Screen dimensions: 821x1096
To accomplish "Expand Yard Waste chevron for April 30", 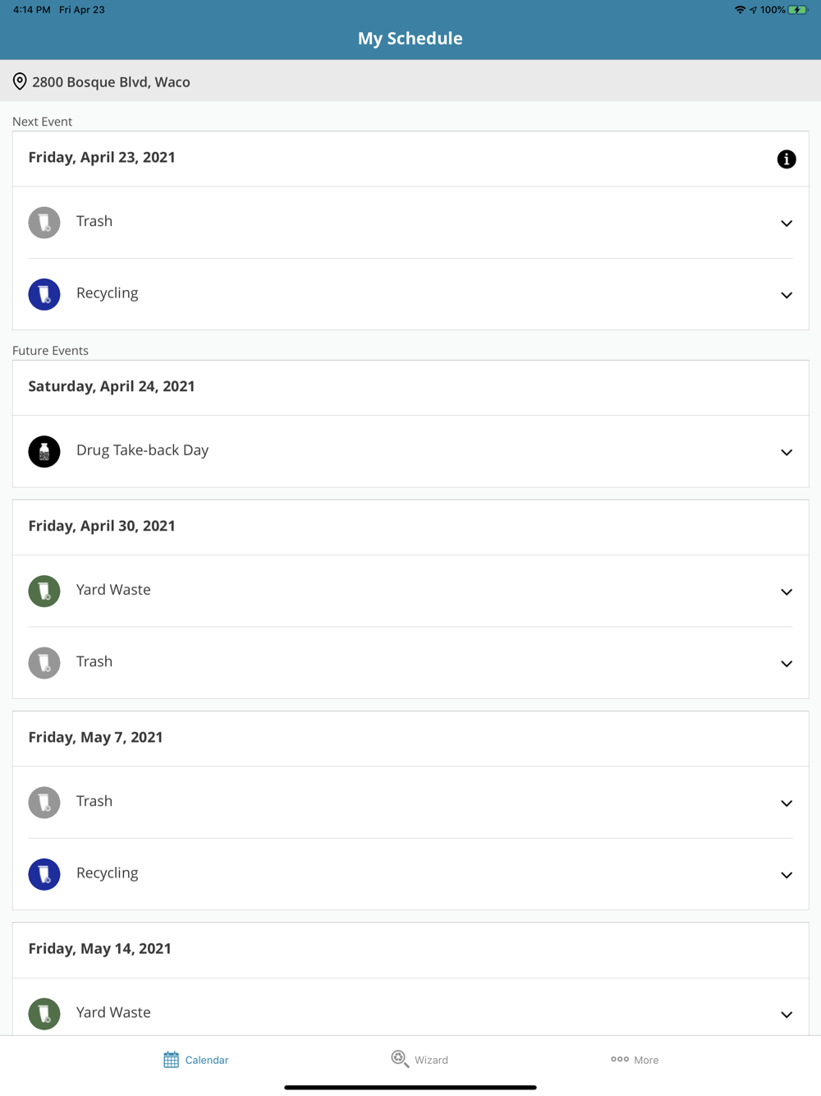I will tap(787, 592).
